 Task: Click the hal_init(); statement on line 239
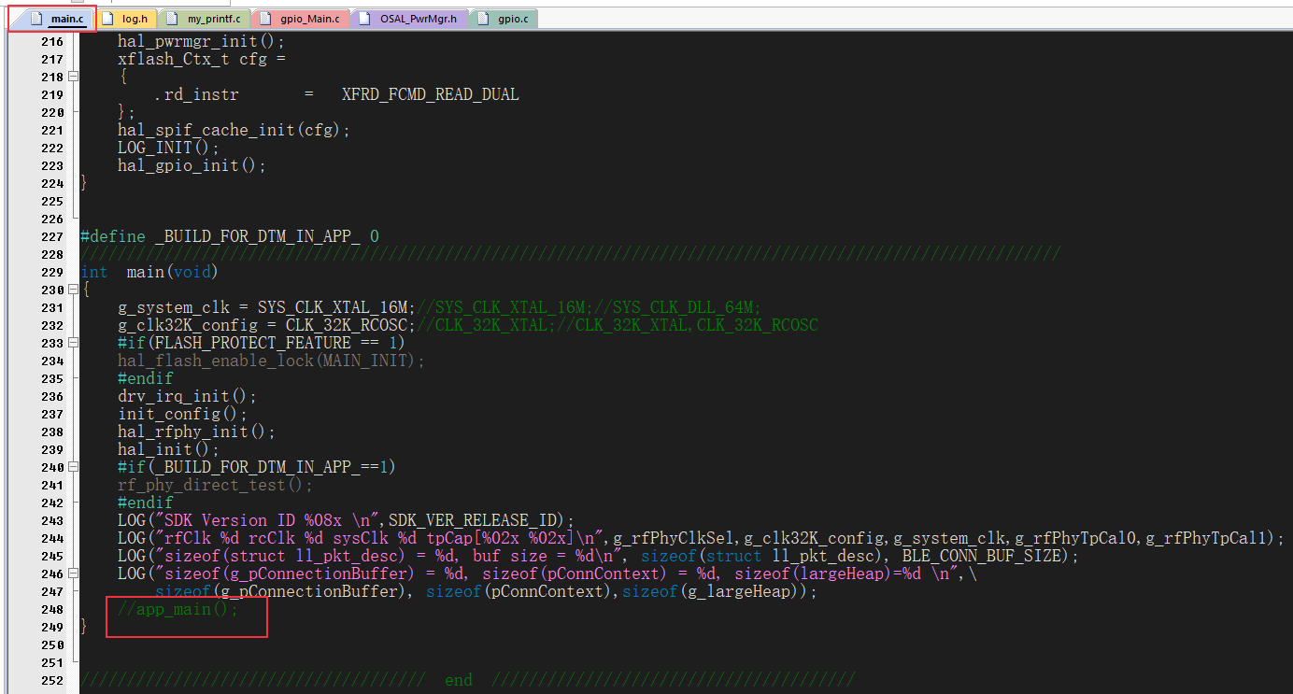coord(168,449)
